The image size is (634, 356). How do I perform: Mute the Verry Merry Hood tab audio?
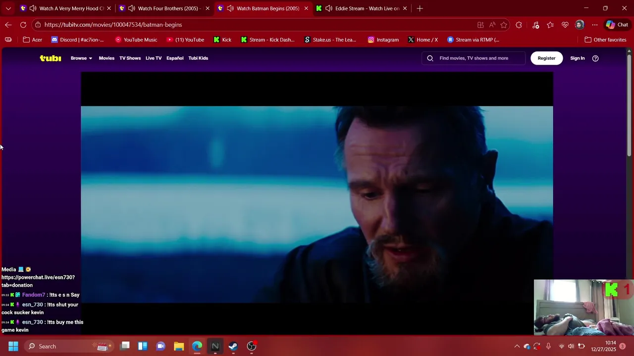pos(33,8)
